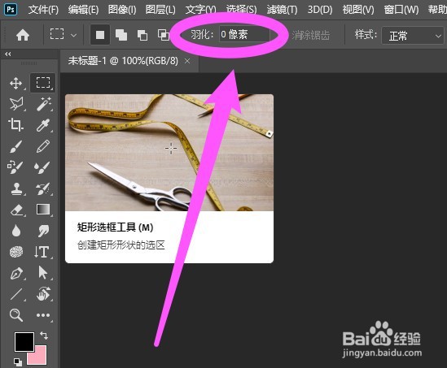
Task: Switch to 未标题-1 document tab
Action: pyautogui.click(x=123, y=61)
